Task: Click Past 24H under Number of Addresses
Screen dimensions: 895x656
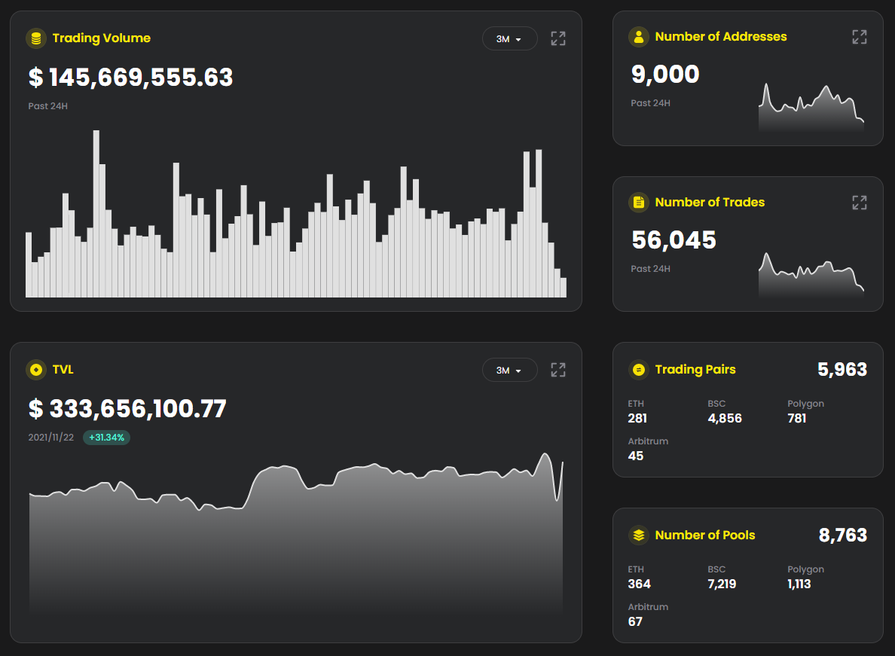Action: [651, 103]
